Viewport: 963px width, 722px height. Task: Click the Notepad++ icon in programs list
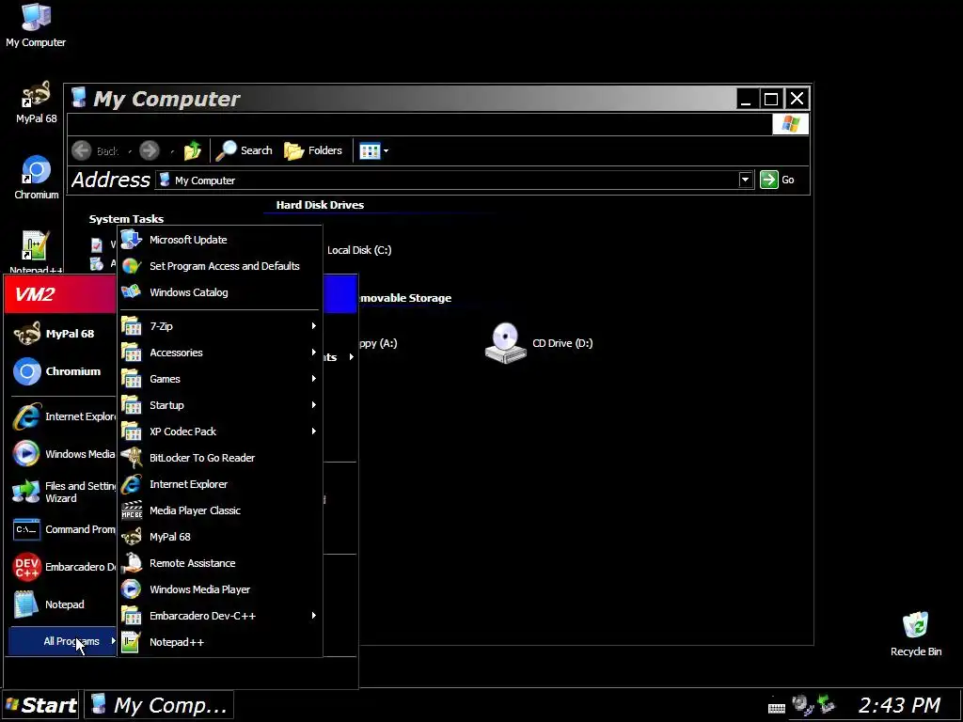point(132,642)
